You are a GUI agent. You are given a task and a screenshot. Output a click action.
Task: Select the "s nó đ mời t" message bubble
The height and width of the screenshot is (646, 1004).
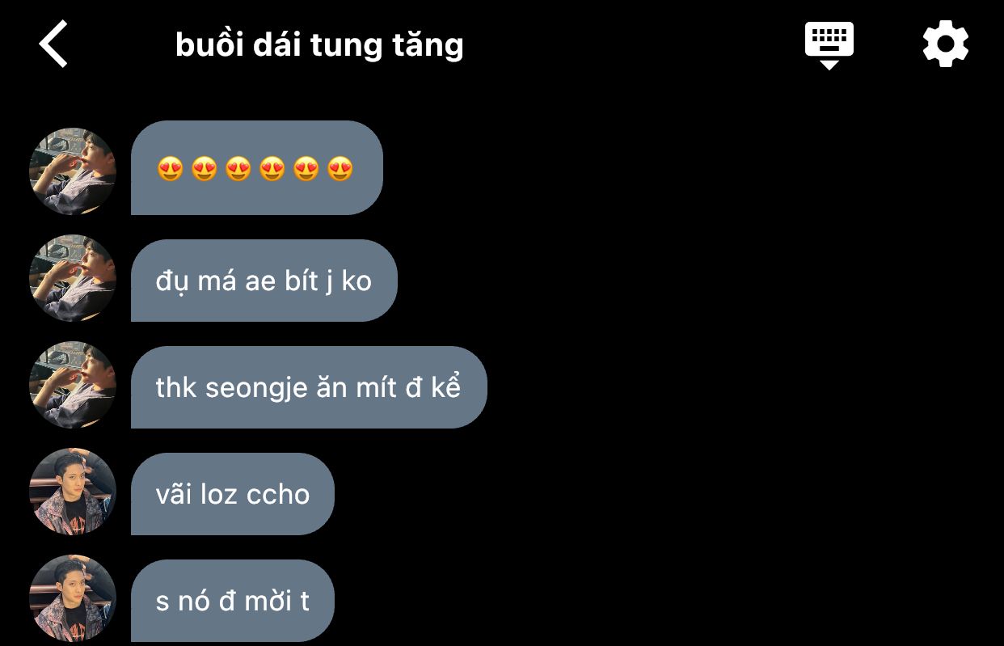[233, 601]
